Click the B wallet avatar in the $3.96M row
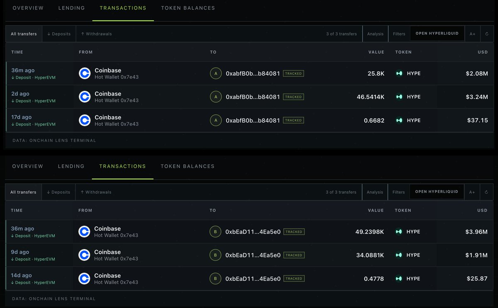Viewport: 498px width, 308px height. pos(215,231)
